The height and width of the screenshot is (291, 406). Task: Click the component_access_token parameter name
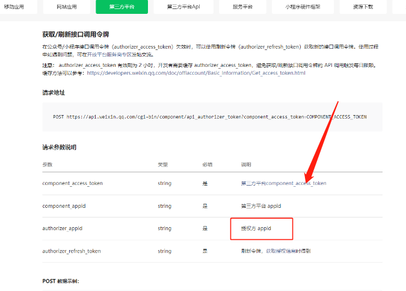[x=73, y=183]
